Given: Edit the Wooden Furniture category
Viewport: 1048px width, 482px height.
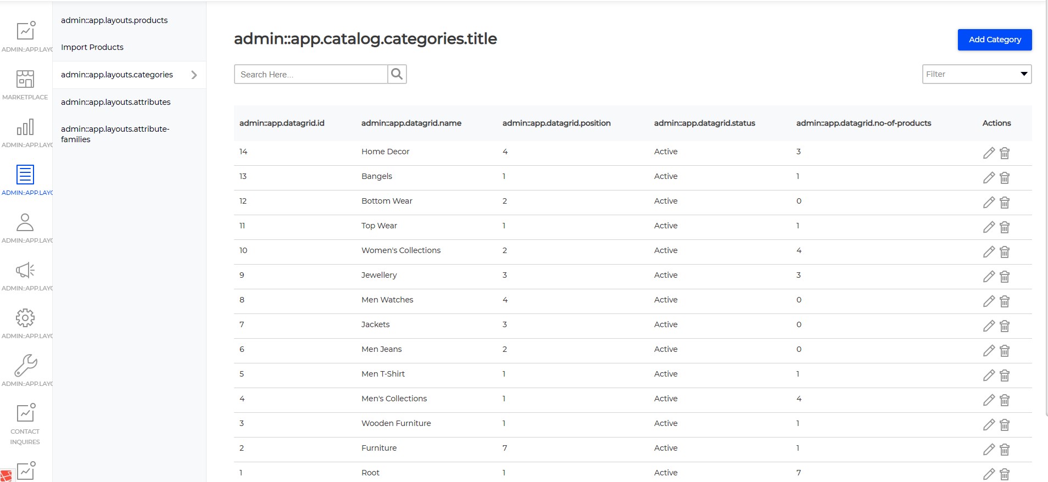Looking at the screenshot, I should (x=989, y=425).
